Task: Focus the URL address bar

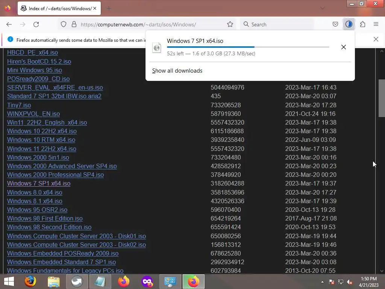Action: pyautogui.click(x=147, y=24)
